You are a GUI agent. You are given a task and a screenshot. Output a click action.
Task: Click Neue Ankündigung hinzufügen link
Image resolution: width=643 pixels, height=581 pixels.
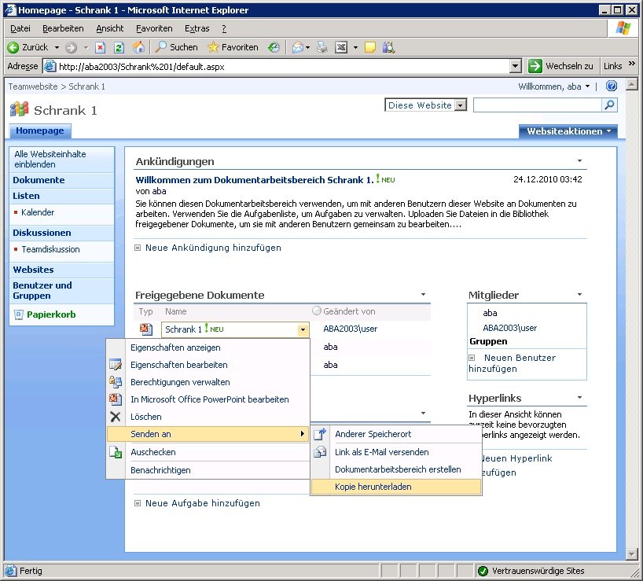coord(213,248)
